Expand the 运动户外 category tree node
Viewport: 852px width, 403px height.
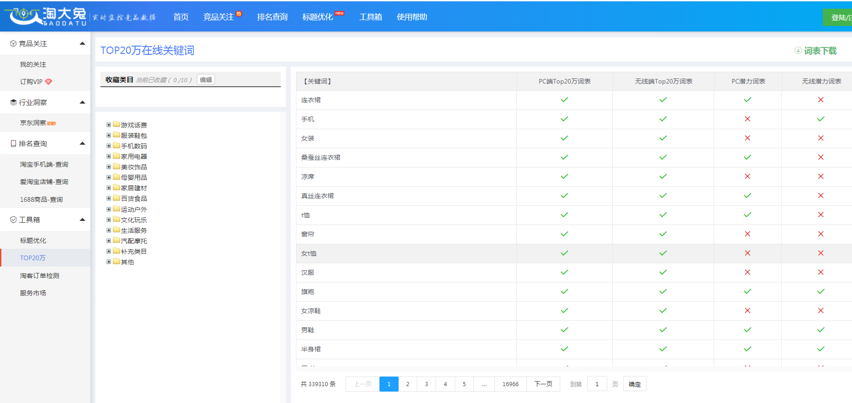(x=109, y=209)
